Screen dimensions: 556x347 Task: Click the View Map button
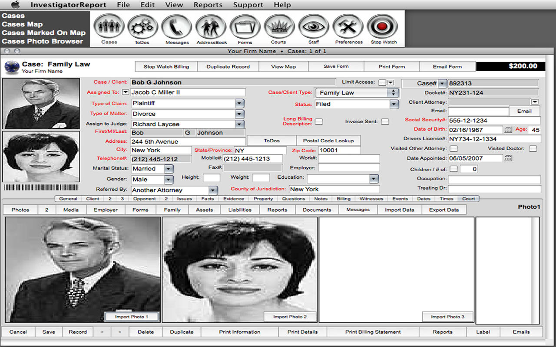[284, 66]
